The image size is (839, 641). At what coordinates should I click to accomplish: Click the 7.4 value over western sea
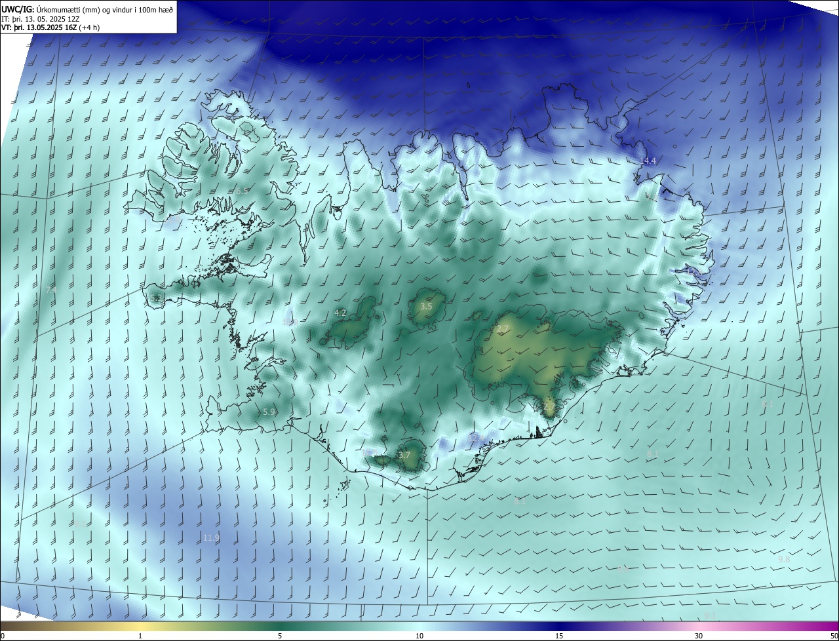tap(52, 289)
